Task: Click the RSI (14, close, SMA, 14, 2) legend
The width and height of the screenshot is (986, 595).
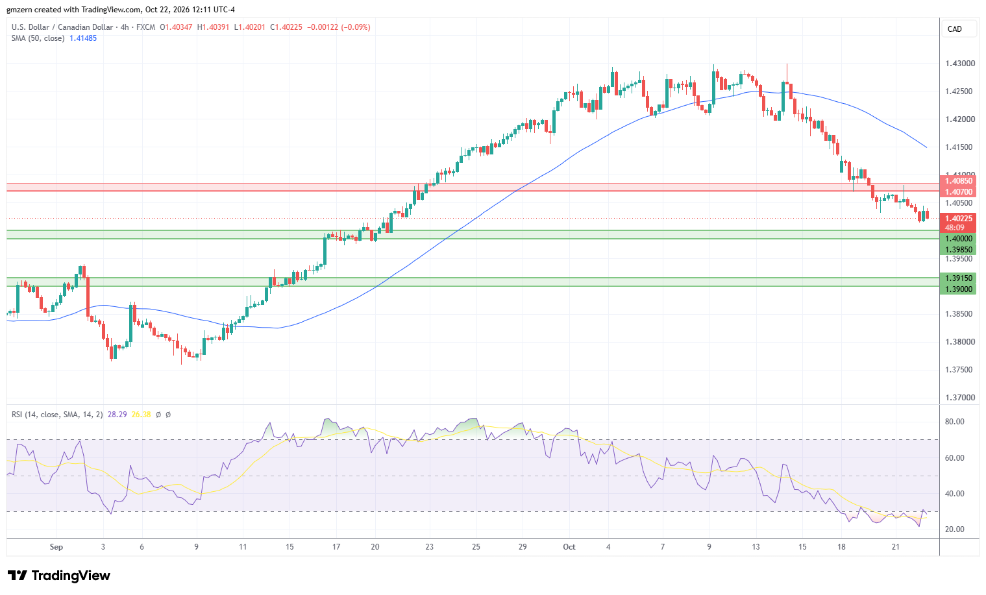Action: pyautogui.click(x=57, y=415)
